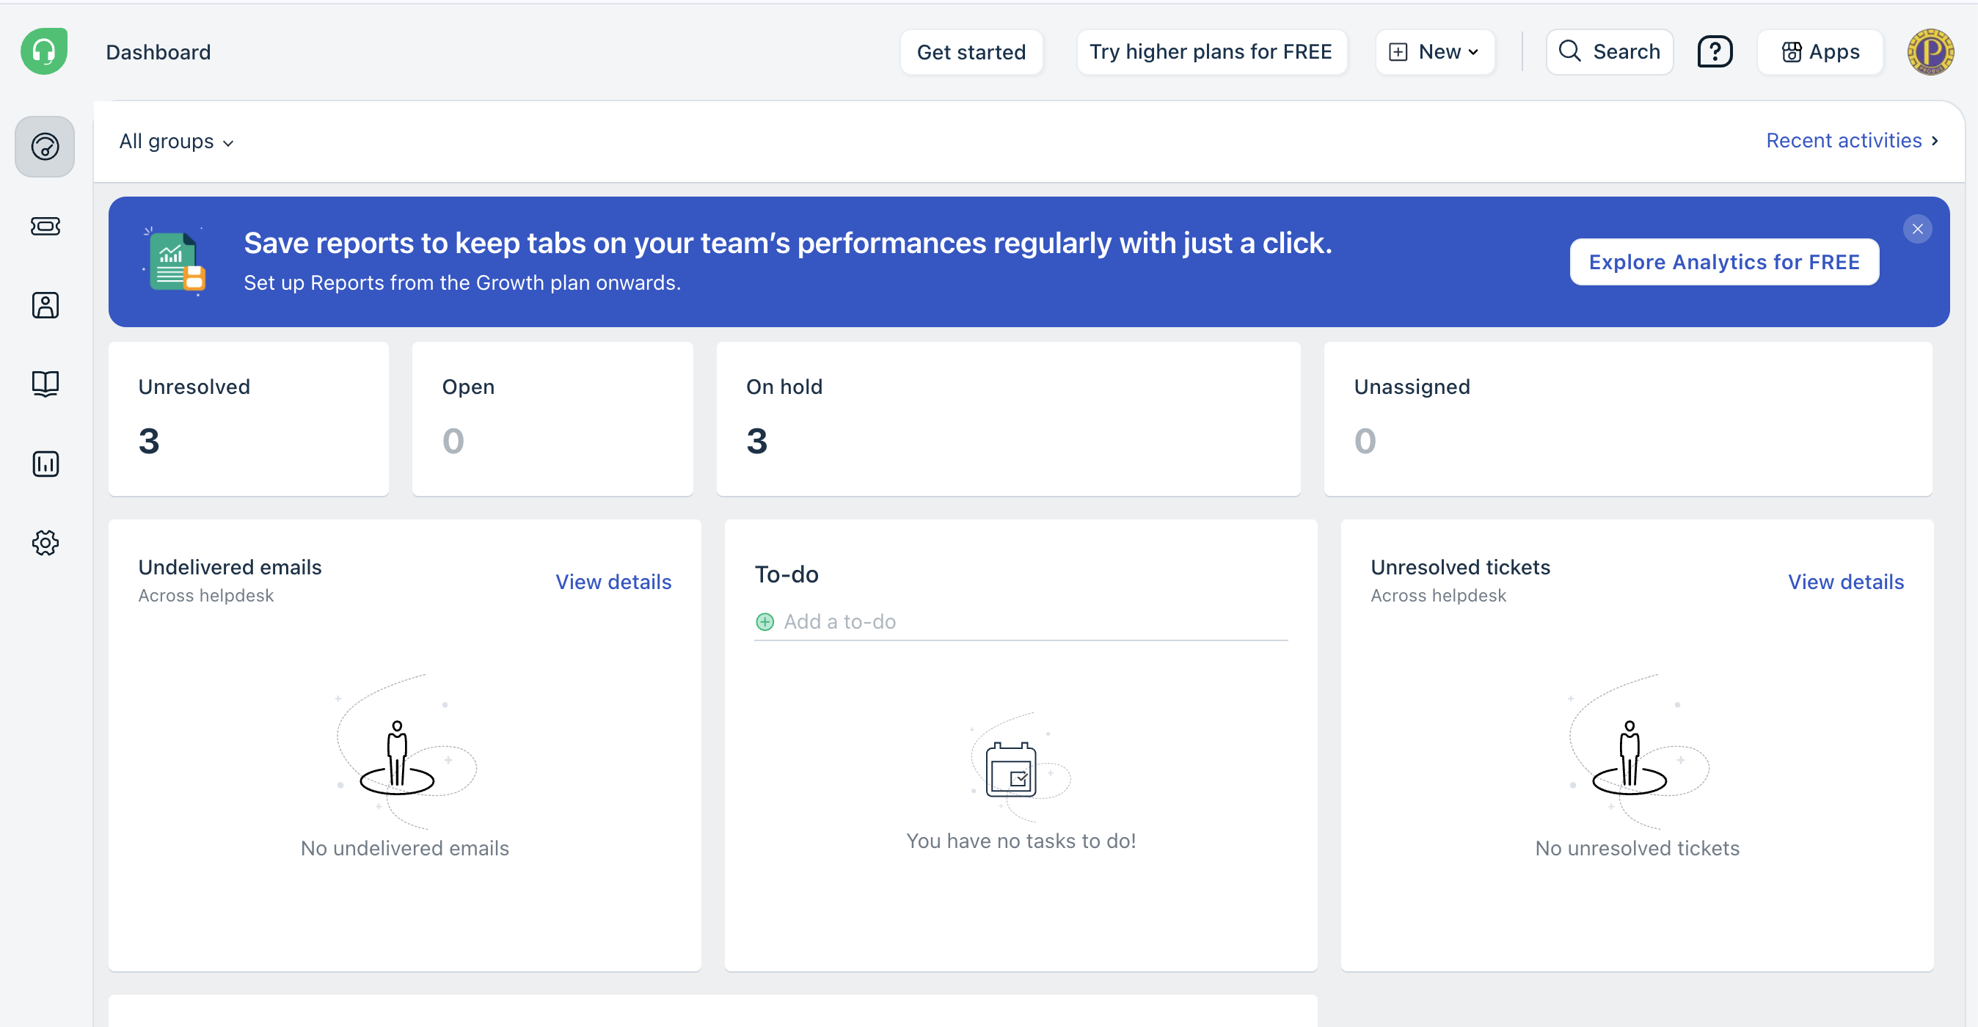
Task: Dismiss the analytics banner
Action: tap(1917, 229)
